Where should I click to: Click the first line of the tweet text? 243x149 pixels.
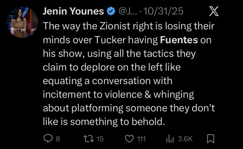pyautogui.click(x=128, y=26)
